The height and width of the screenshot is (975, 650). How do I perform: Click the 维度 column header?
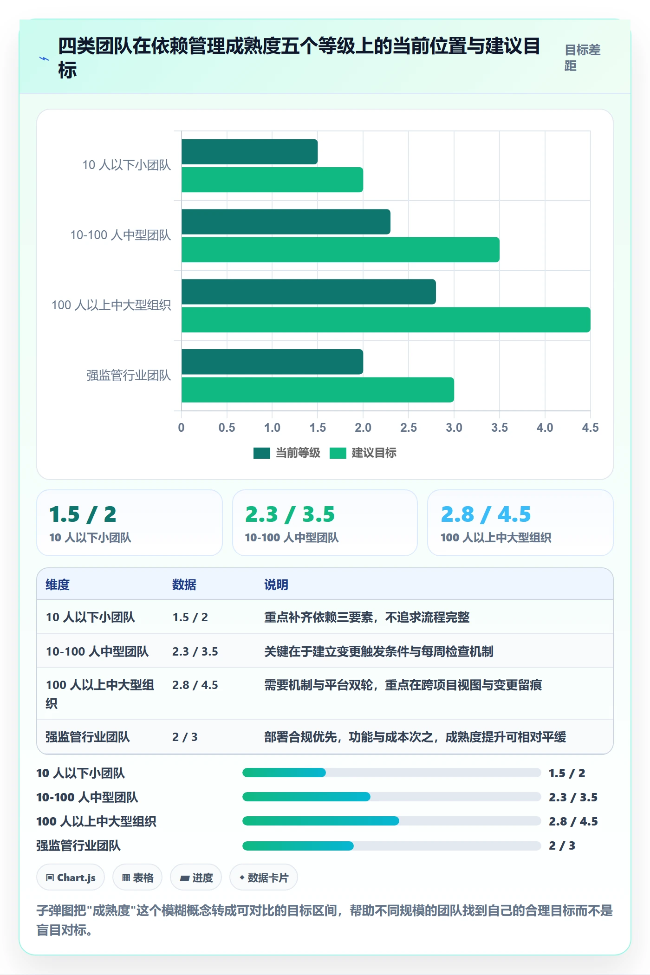(x=58, y=585)
